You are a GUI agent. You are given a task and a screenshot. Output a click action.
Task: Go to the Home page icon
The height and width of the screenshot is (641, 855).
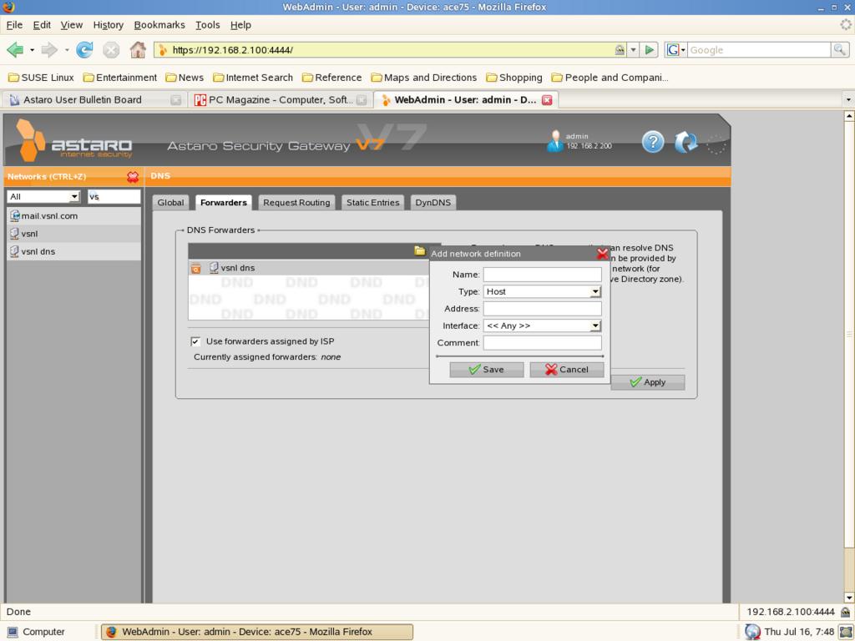pos(138,50)
